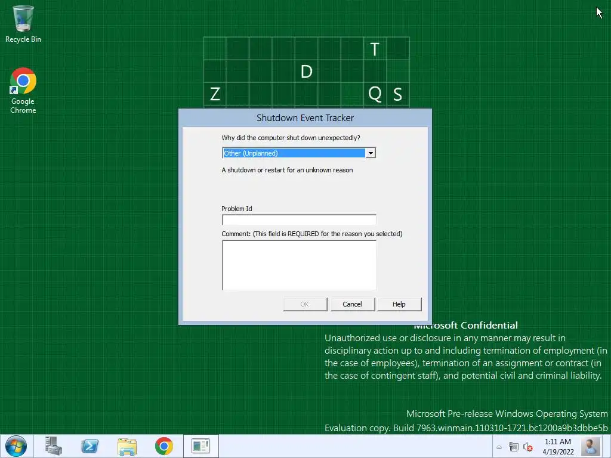This screenshot has height=458, width=611.
Task: Click the grid tile labeled S
Action: point(398,94)
